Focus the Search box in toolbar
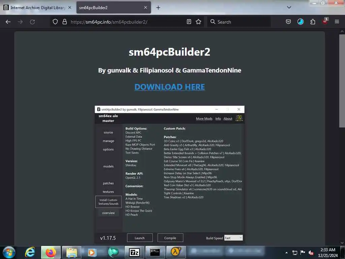This screenshot has width=345, height=259. tap(239, 22)
